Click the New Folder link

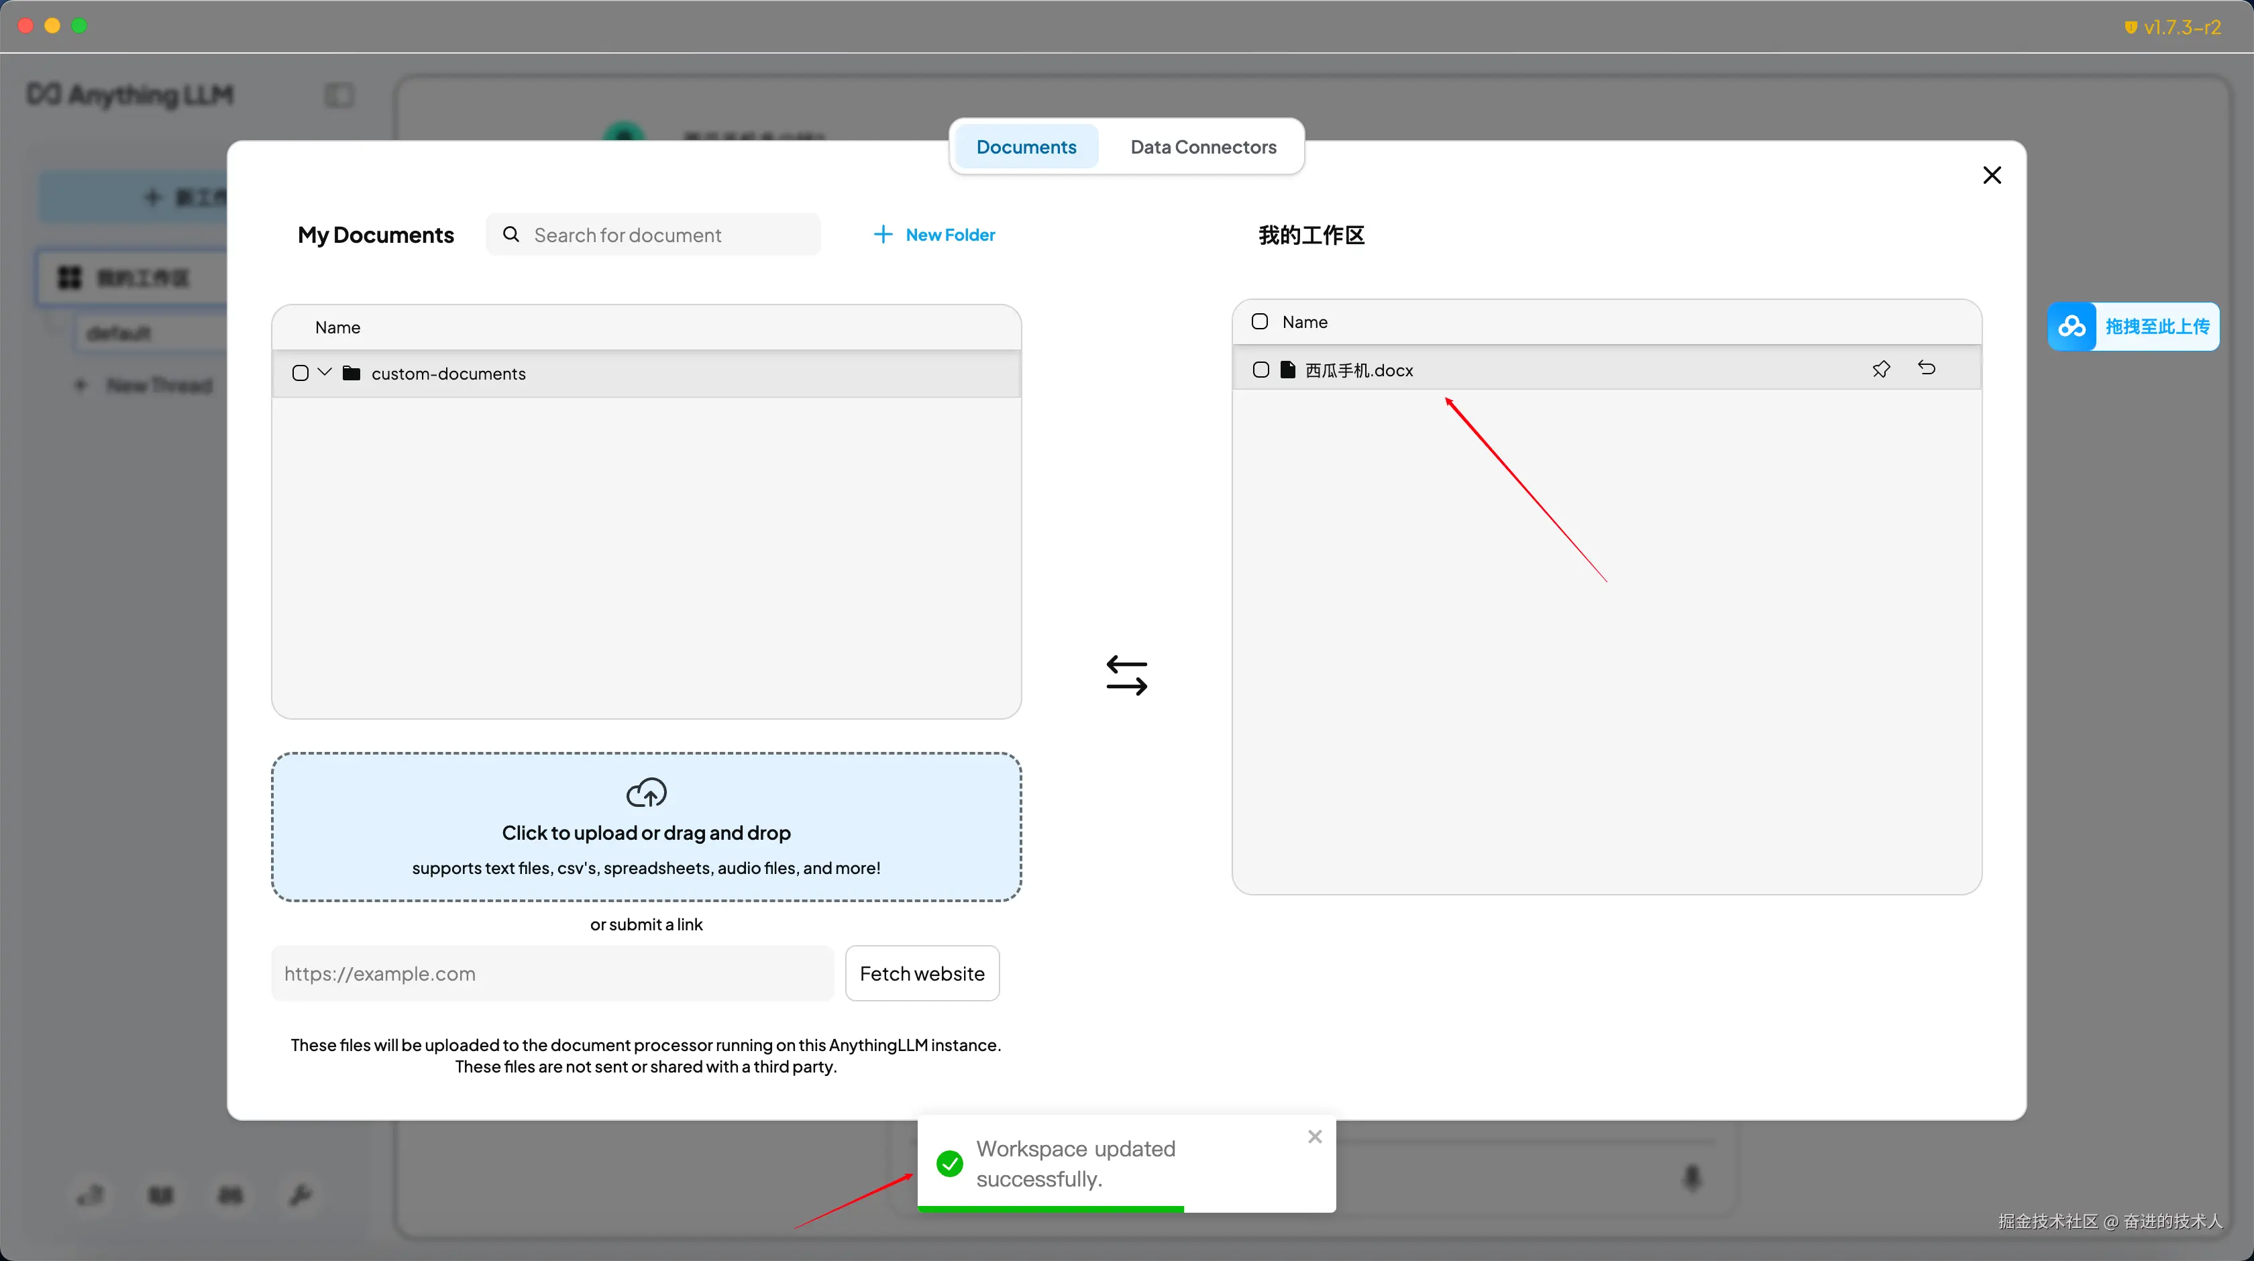949,235
